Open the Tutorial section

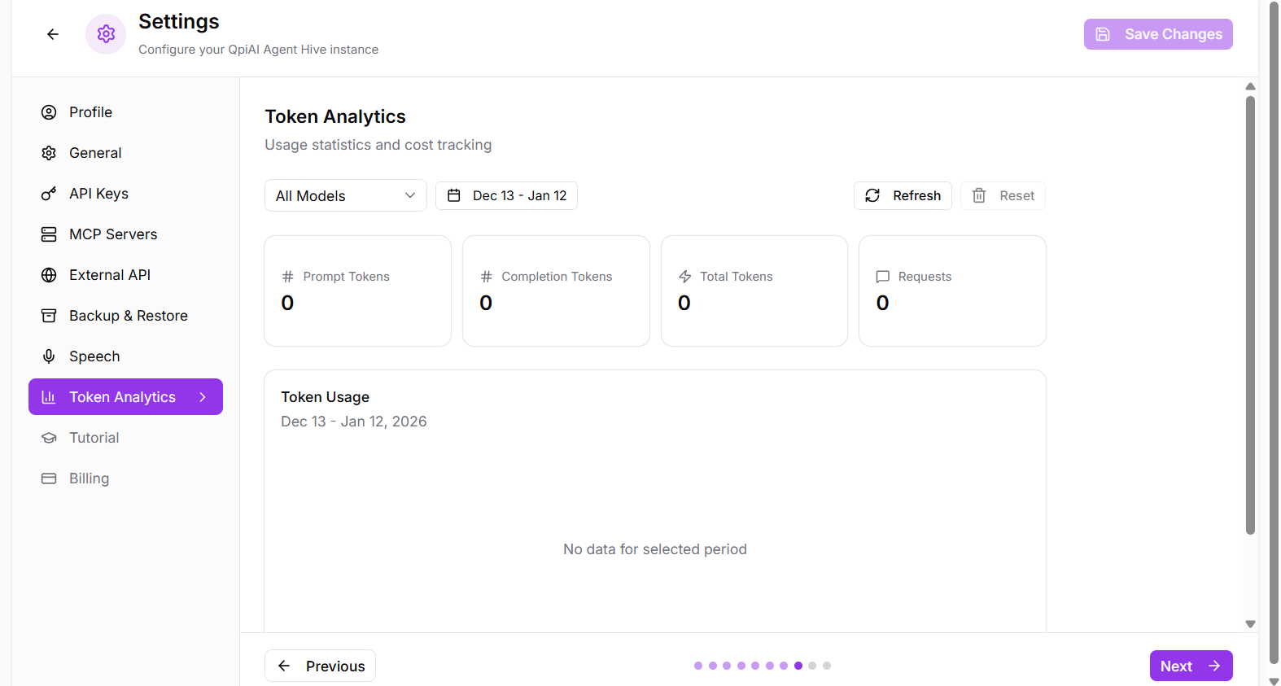tap(94, 438)
